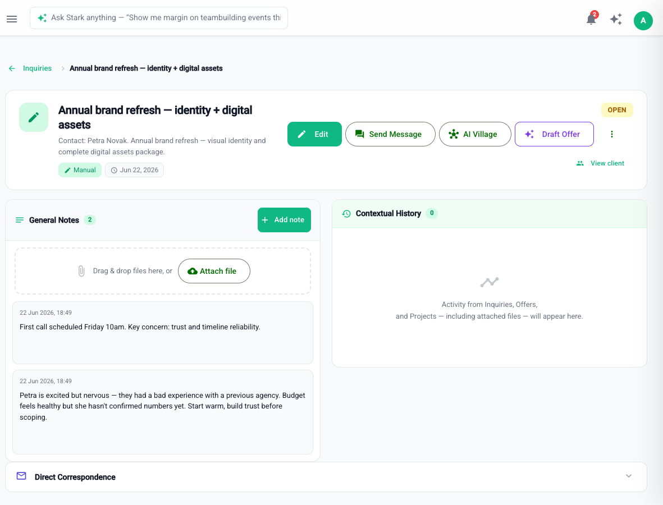Image resolution: width=663 pixels, height=505 pixels.
Task: Click the back arrow beside Inquiries
Action: 12,68
